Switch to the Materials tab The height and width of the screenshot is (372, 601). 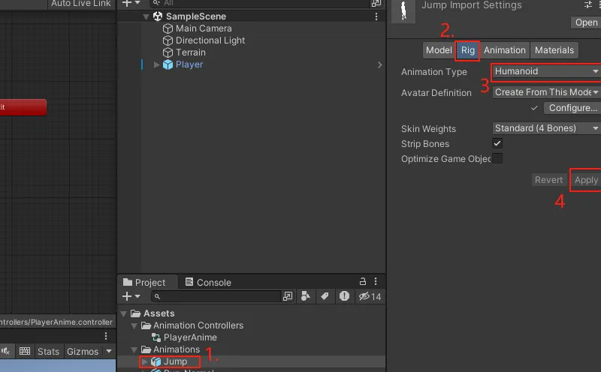tap(554, 50)
